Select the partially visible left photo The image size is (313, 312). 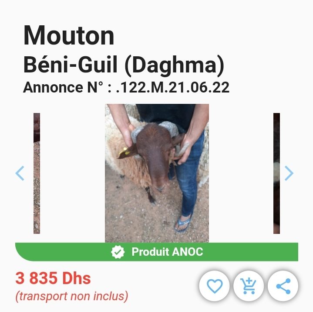37,173
